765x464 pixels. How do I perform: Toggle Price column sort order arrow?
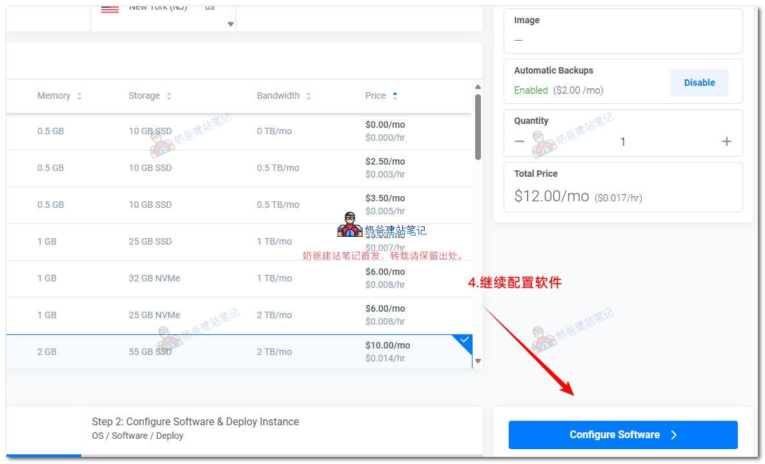click(395, 96)
